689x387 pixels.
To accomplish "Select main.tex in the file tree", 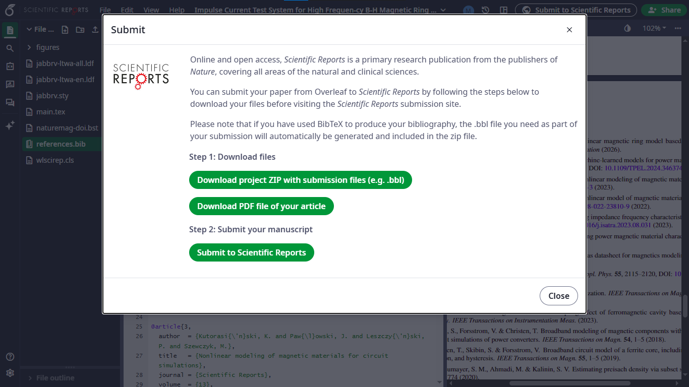I will pyautogui.click(x=50, y=112).
